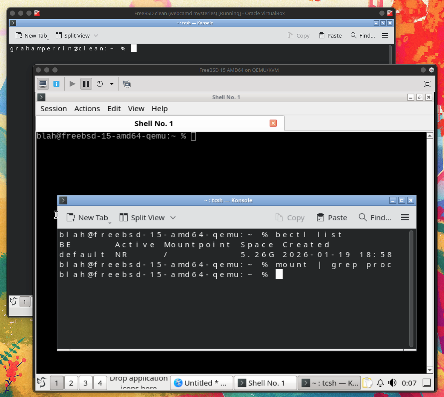Click the power on (play) button

coord(72,84)
